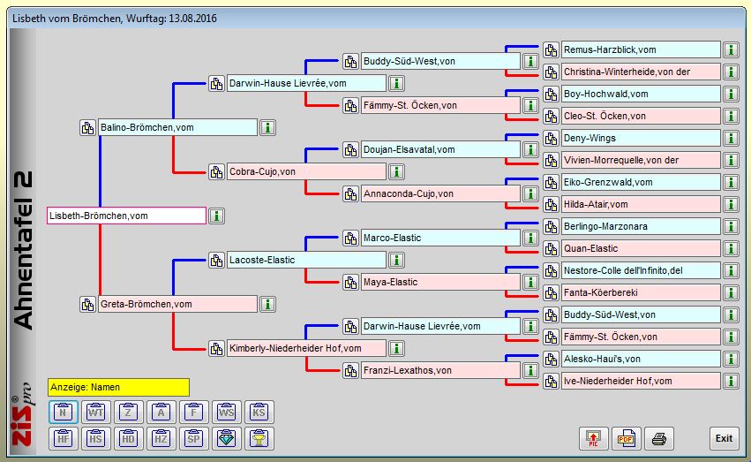Open info for Remus-Harzblick,vom
The image size is (751, 462).
tap(731, 50)
